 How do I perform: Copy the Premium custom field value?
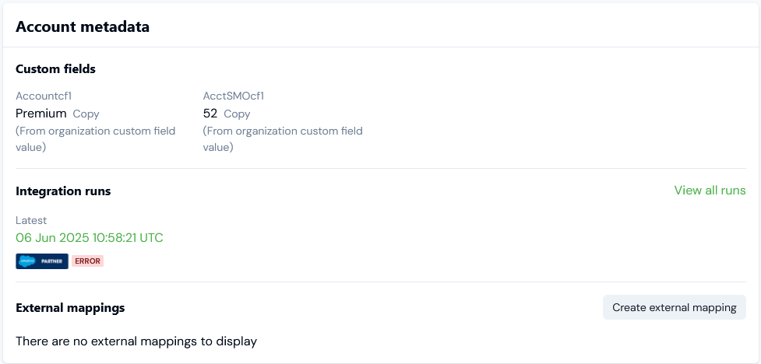86,114
